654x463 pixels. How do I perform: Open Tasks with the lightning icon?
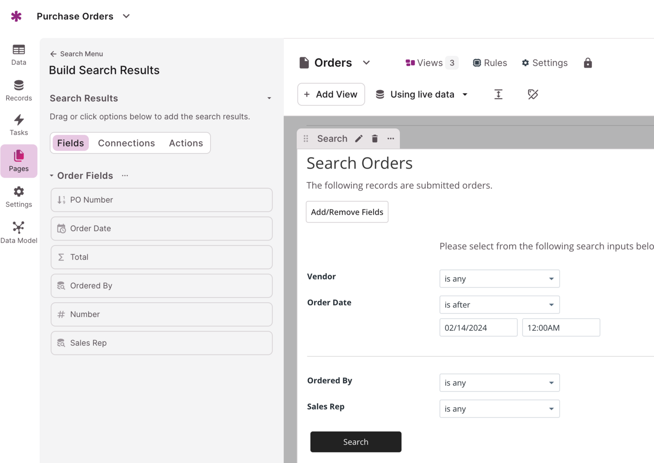coord(19,125)
